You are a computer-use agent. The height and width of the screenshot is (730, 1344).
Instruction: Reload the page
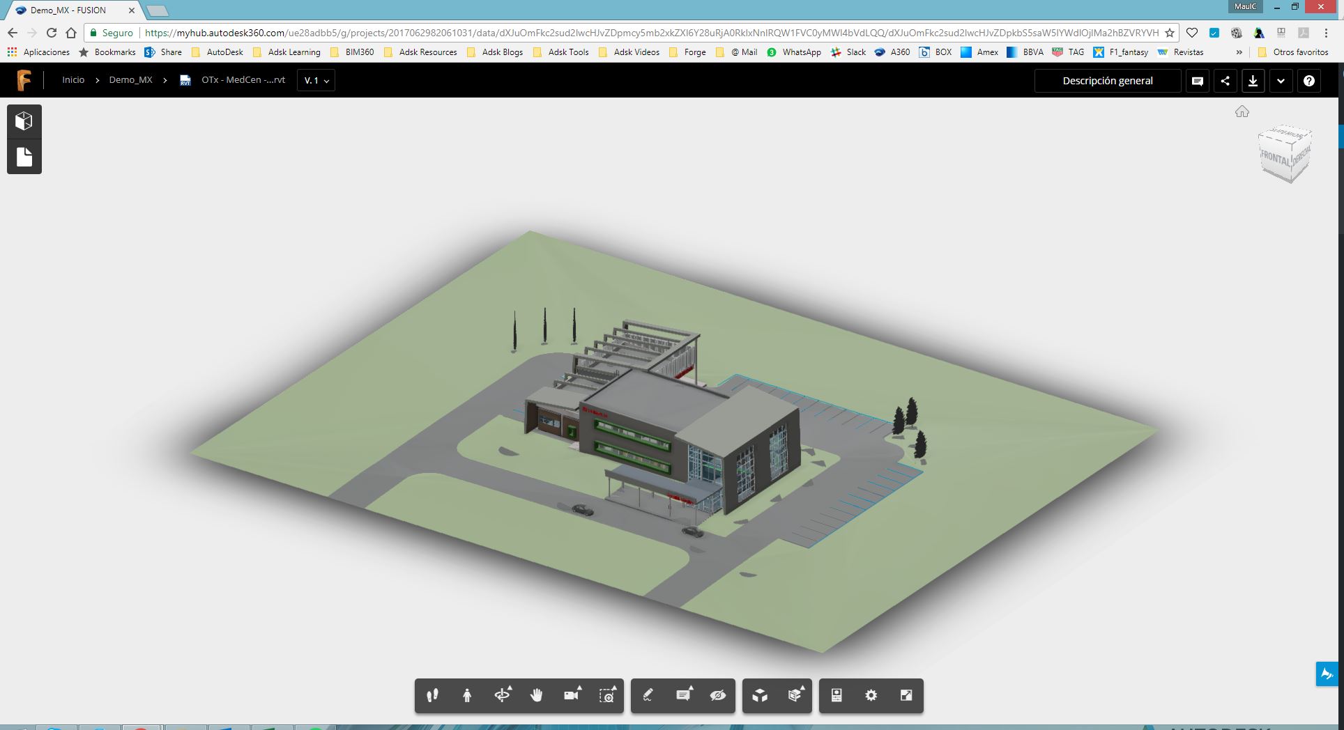point(51,33)
